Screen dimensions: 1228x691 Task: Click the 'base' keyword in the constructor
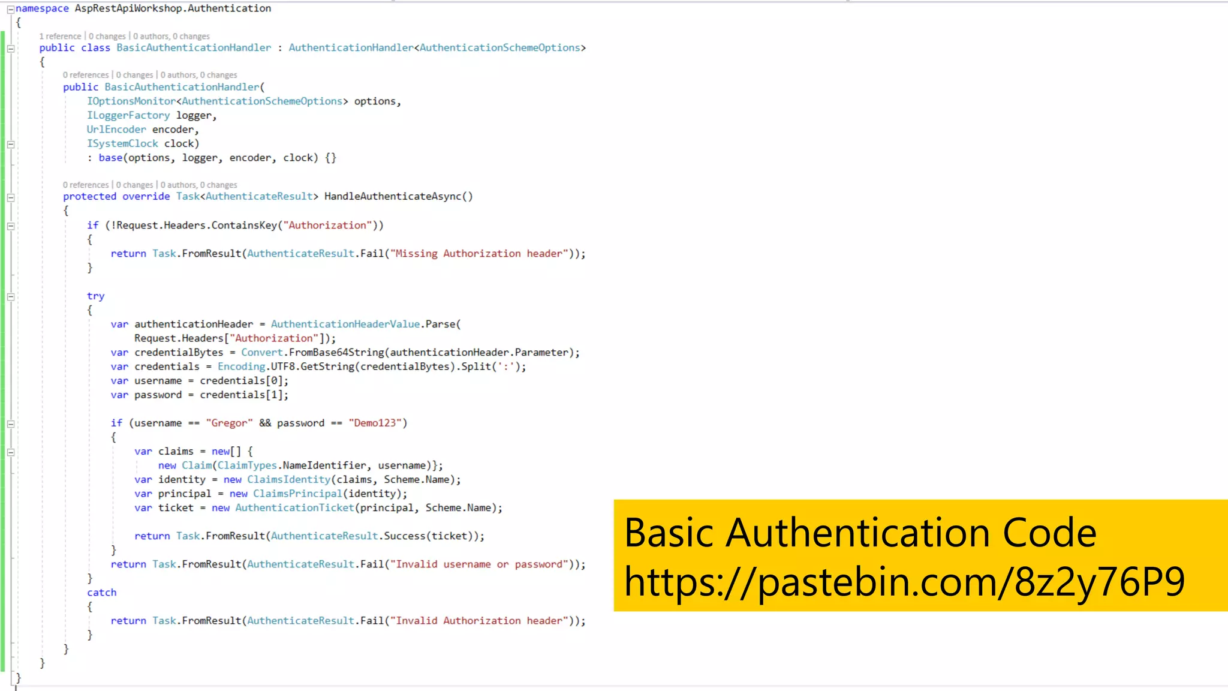[110, 158]
